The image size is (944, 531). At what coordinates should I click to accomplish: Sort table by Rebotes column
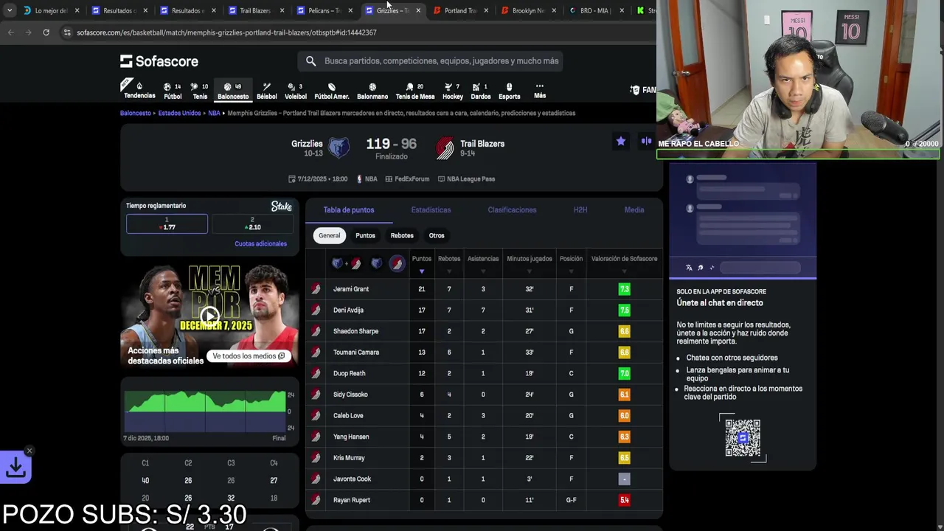(449, 263)
